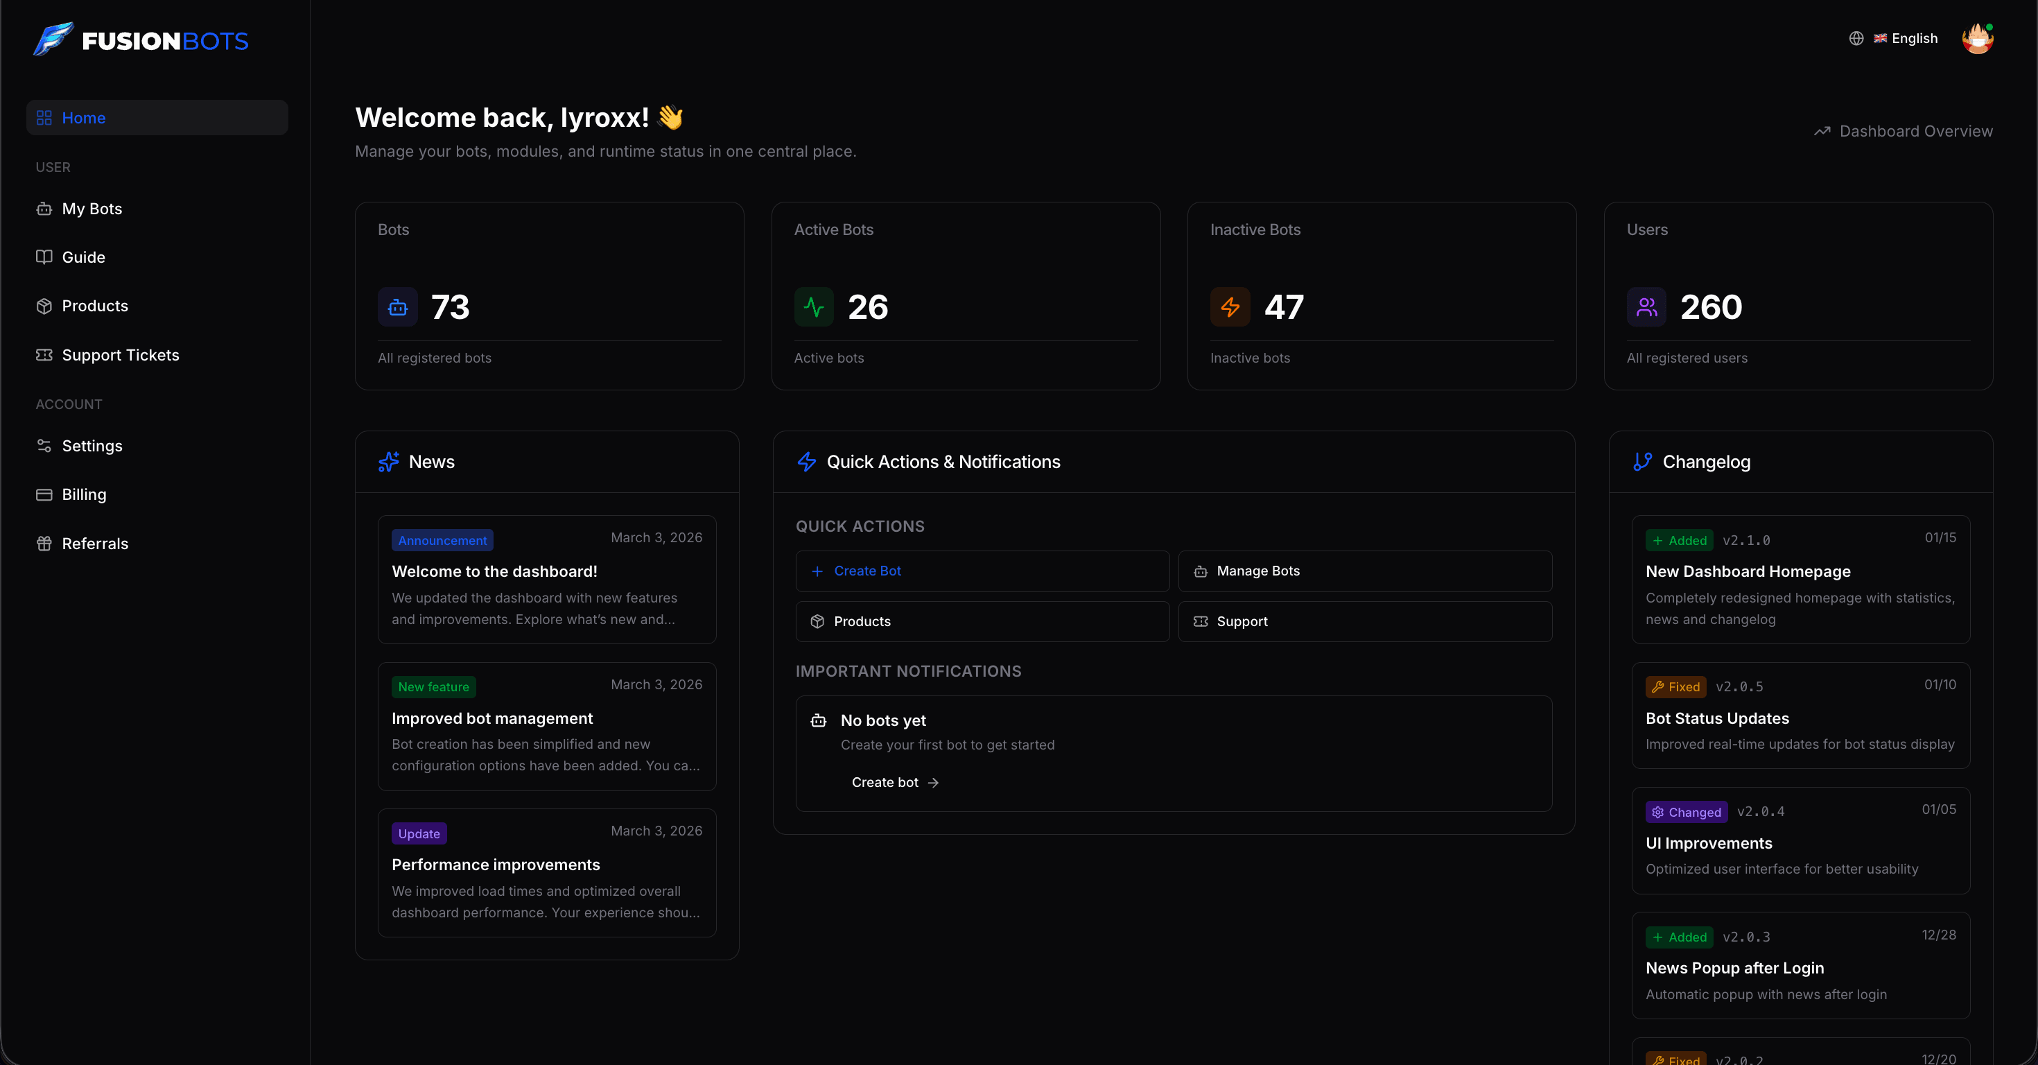Click the purple users icon in Users card
Screen dimensions: 2038x1065
pyautogui.click(x=1646, y=307)
